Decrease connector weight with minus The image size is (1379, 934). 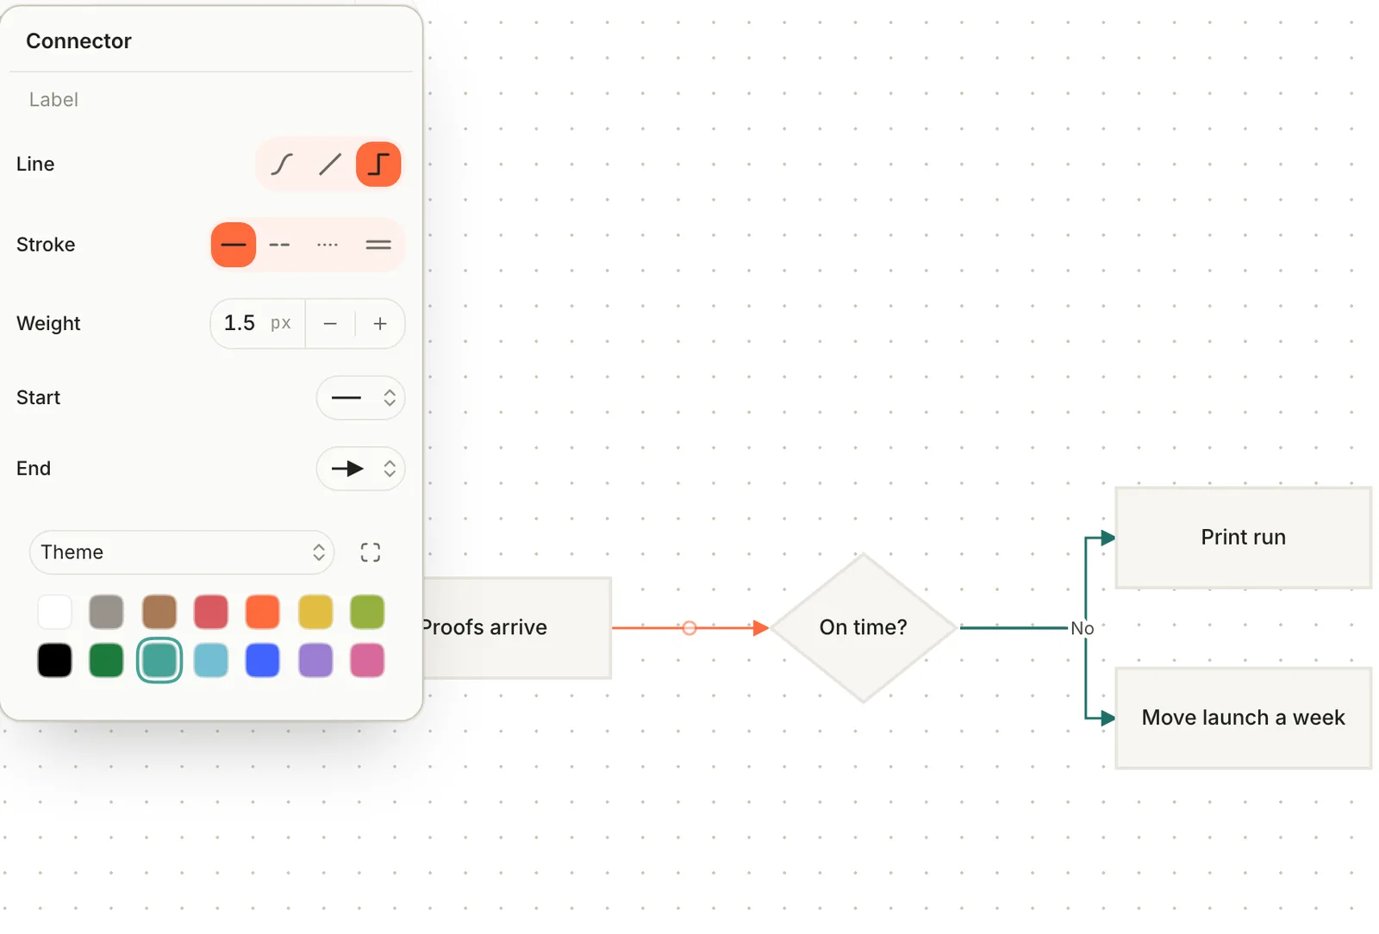pyautogui.click(x=330, y=324)
